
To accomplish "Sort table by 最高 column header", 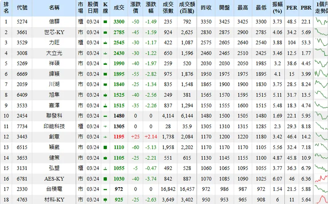I will 242,8.
